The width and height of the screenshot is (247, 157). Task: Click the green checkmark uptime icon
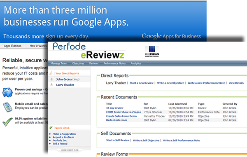[7, 122]
